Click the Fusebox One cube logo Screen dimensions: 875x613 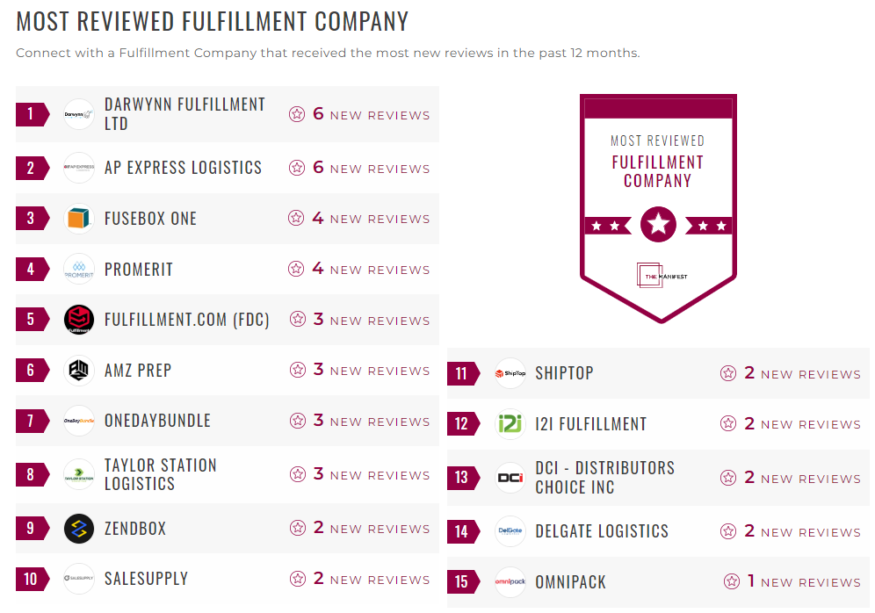click(x=79, y=219)
